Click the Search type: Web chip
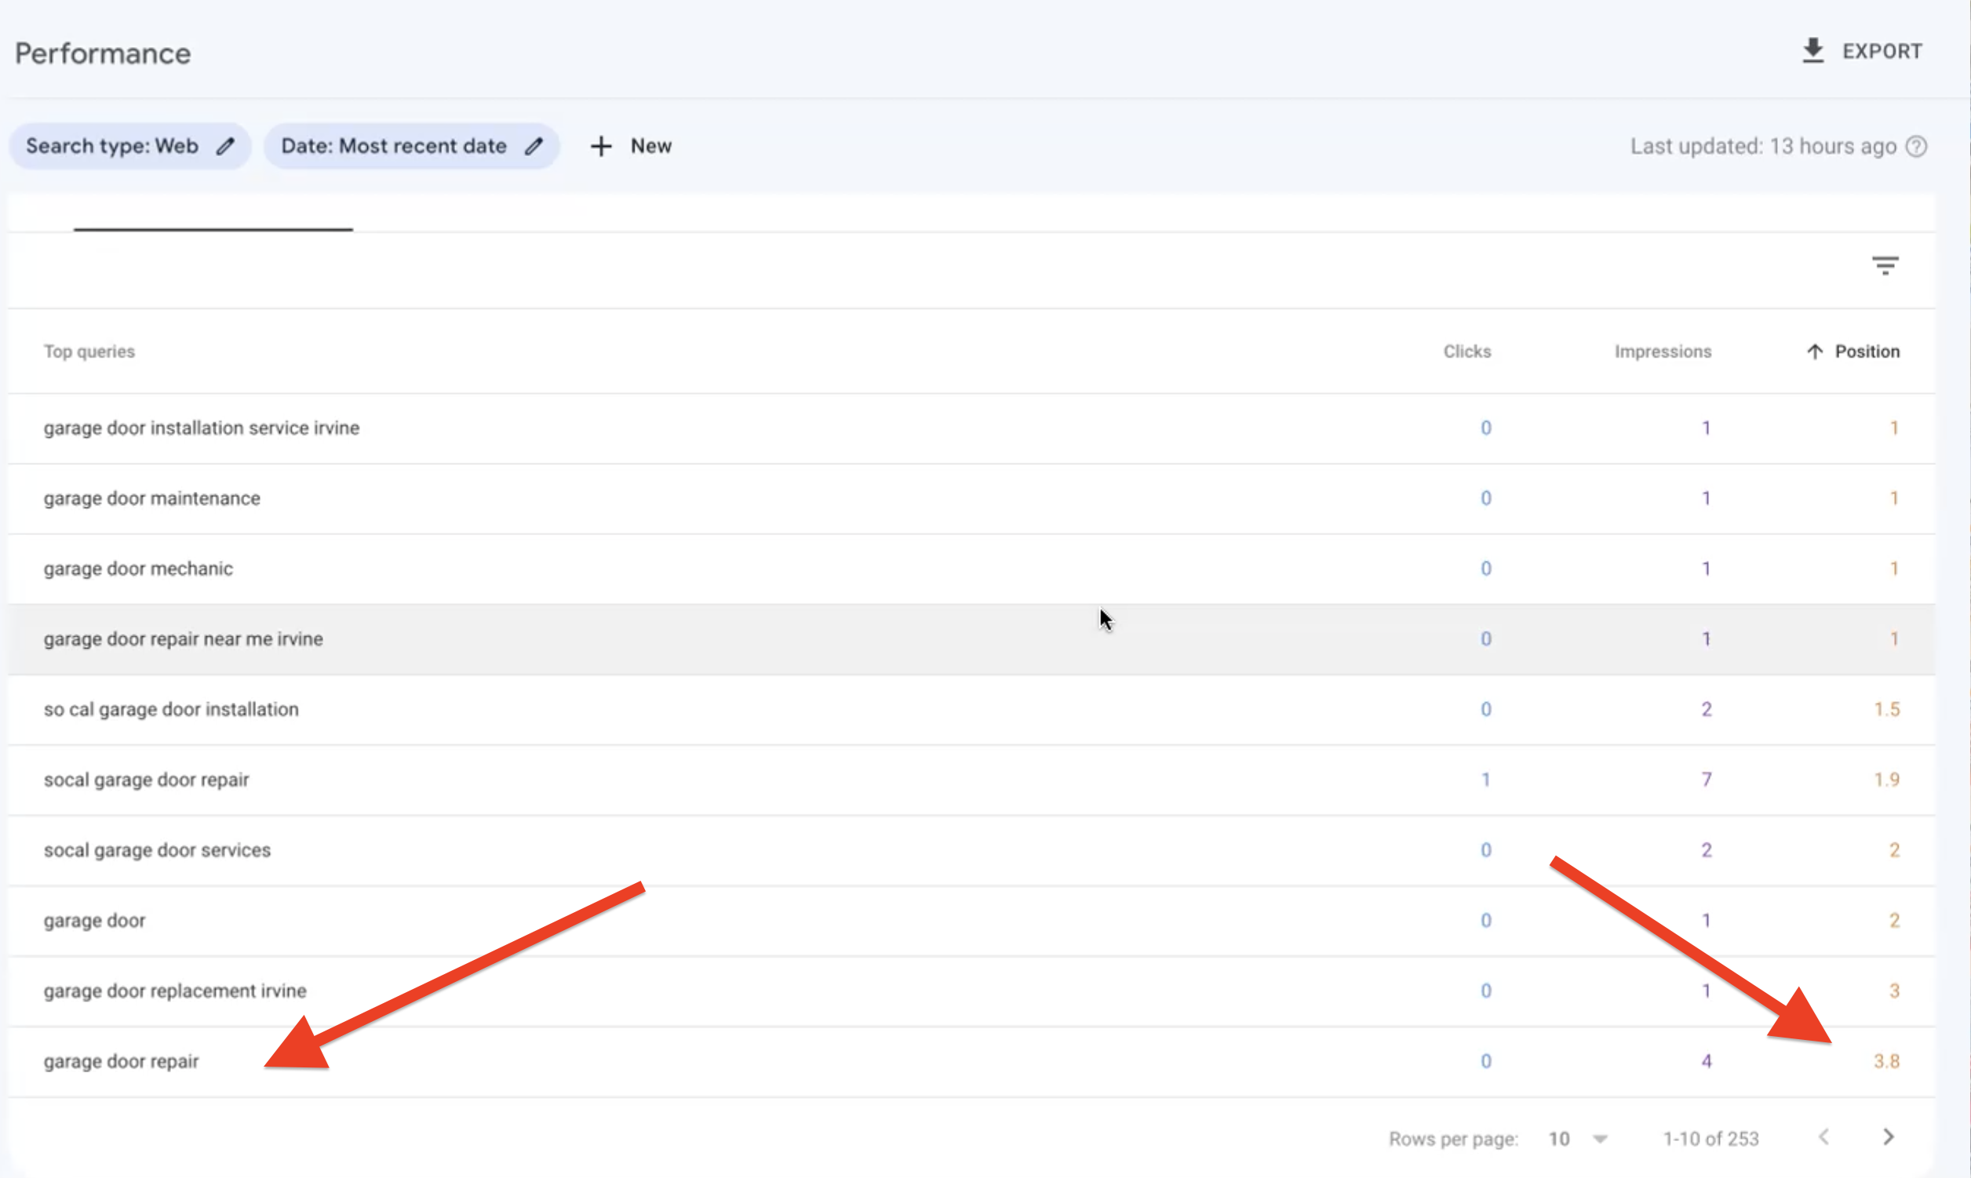1971x1178 pixels. pyautogui.click(x=112, y=146)
